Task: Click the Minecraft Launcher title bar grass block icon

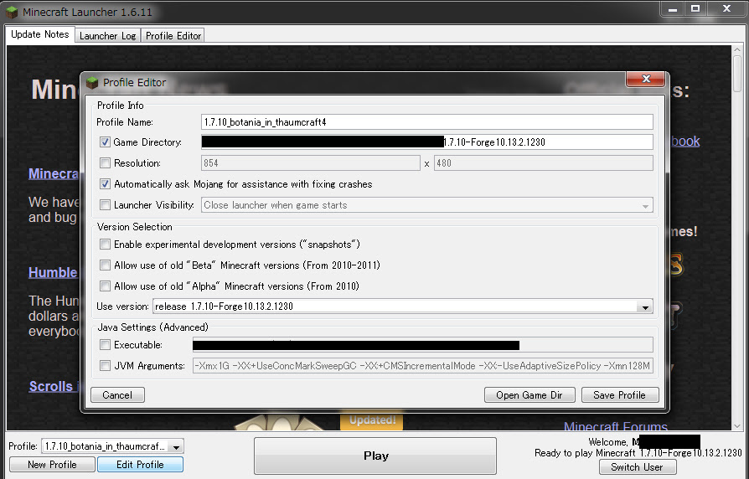Action: (x=12, y=12)
